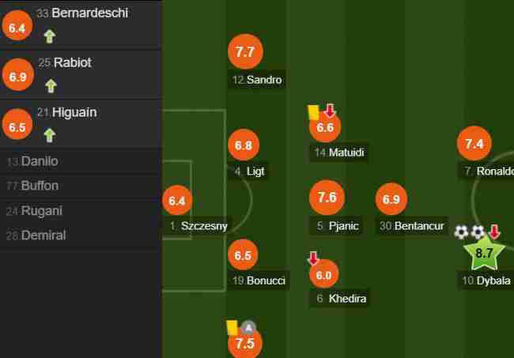The width and height of the screenshot is (514, 358).
Task: Open Ronaldo's 7.4 rating circle
Action: pos(474,143)
